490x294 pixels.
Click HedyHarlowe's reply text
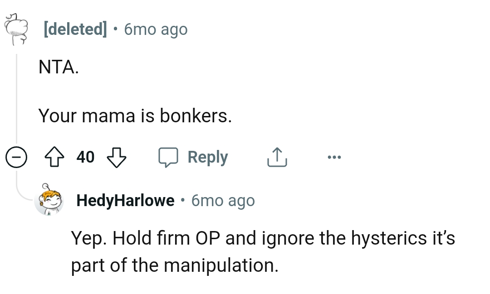pyautogui.click(x=263, y=251)
